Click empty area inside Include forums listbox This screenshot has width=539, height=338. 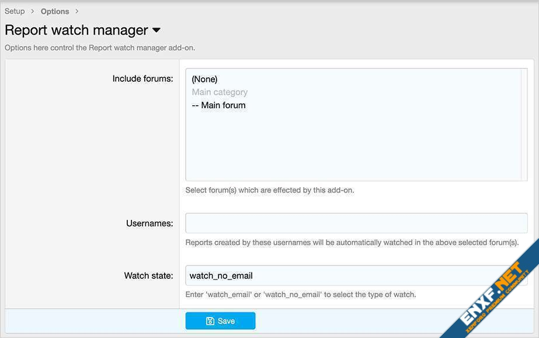pyautogui.click(x=350, y=146)
